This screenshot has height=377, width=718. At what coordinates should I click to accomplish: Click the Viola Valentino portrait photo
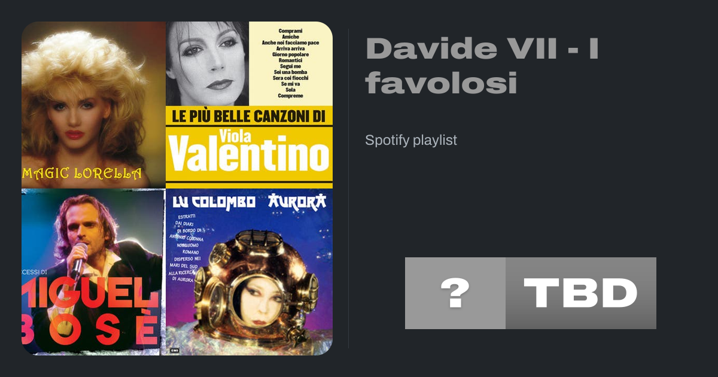(207, 63)
